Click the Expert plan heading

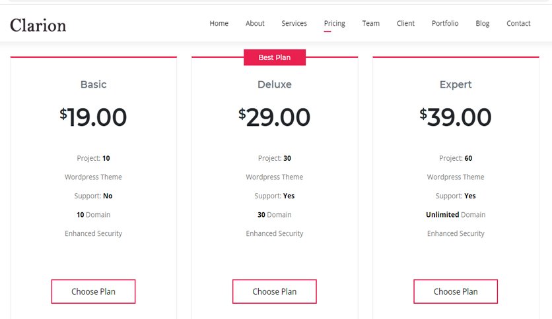[456, 84]
